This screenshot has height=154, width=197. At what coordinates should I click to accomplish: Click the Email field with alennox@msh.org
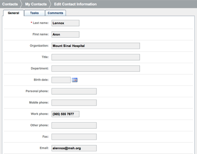tap(74, 148)
